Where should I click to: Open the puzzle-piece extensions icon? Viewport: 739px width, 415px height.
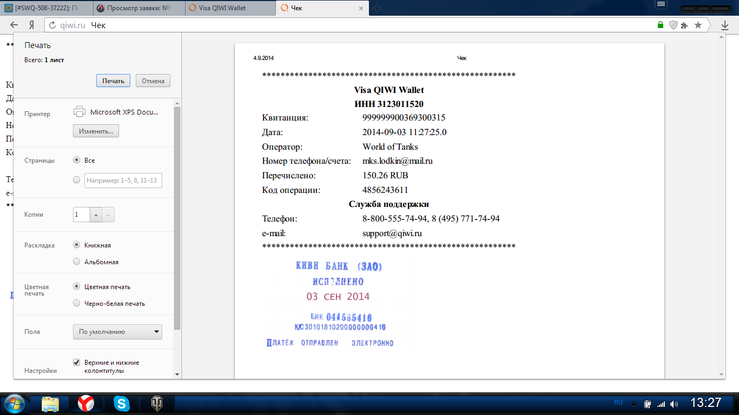pyautogui.click(x=685, y=25)
